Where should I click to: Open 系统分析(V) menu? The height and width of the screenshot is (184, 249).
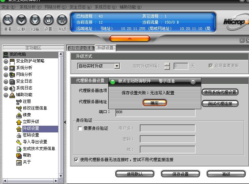[x=30, y=7]
